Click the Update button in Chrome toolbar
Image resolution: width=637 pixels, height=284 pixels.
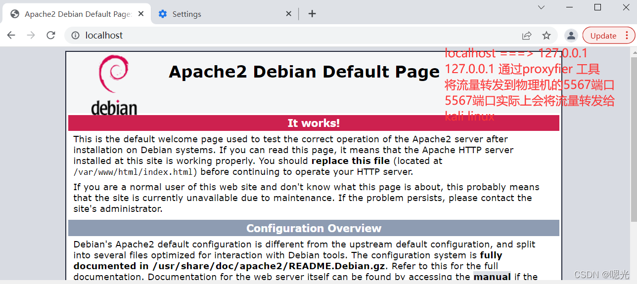[x=603, y=35]
